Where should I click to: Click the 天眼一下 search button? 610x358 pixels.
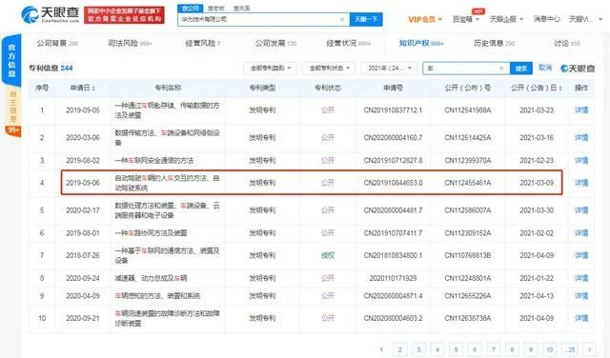[366, 19]
